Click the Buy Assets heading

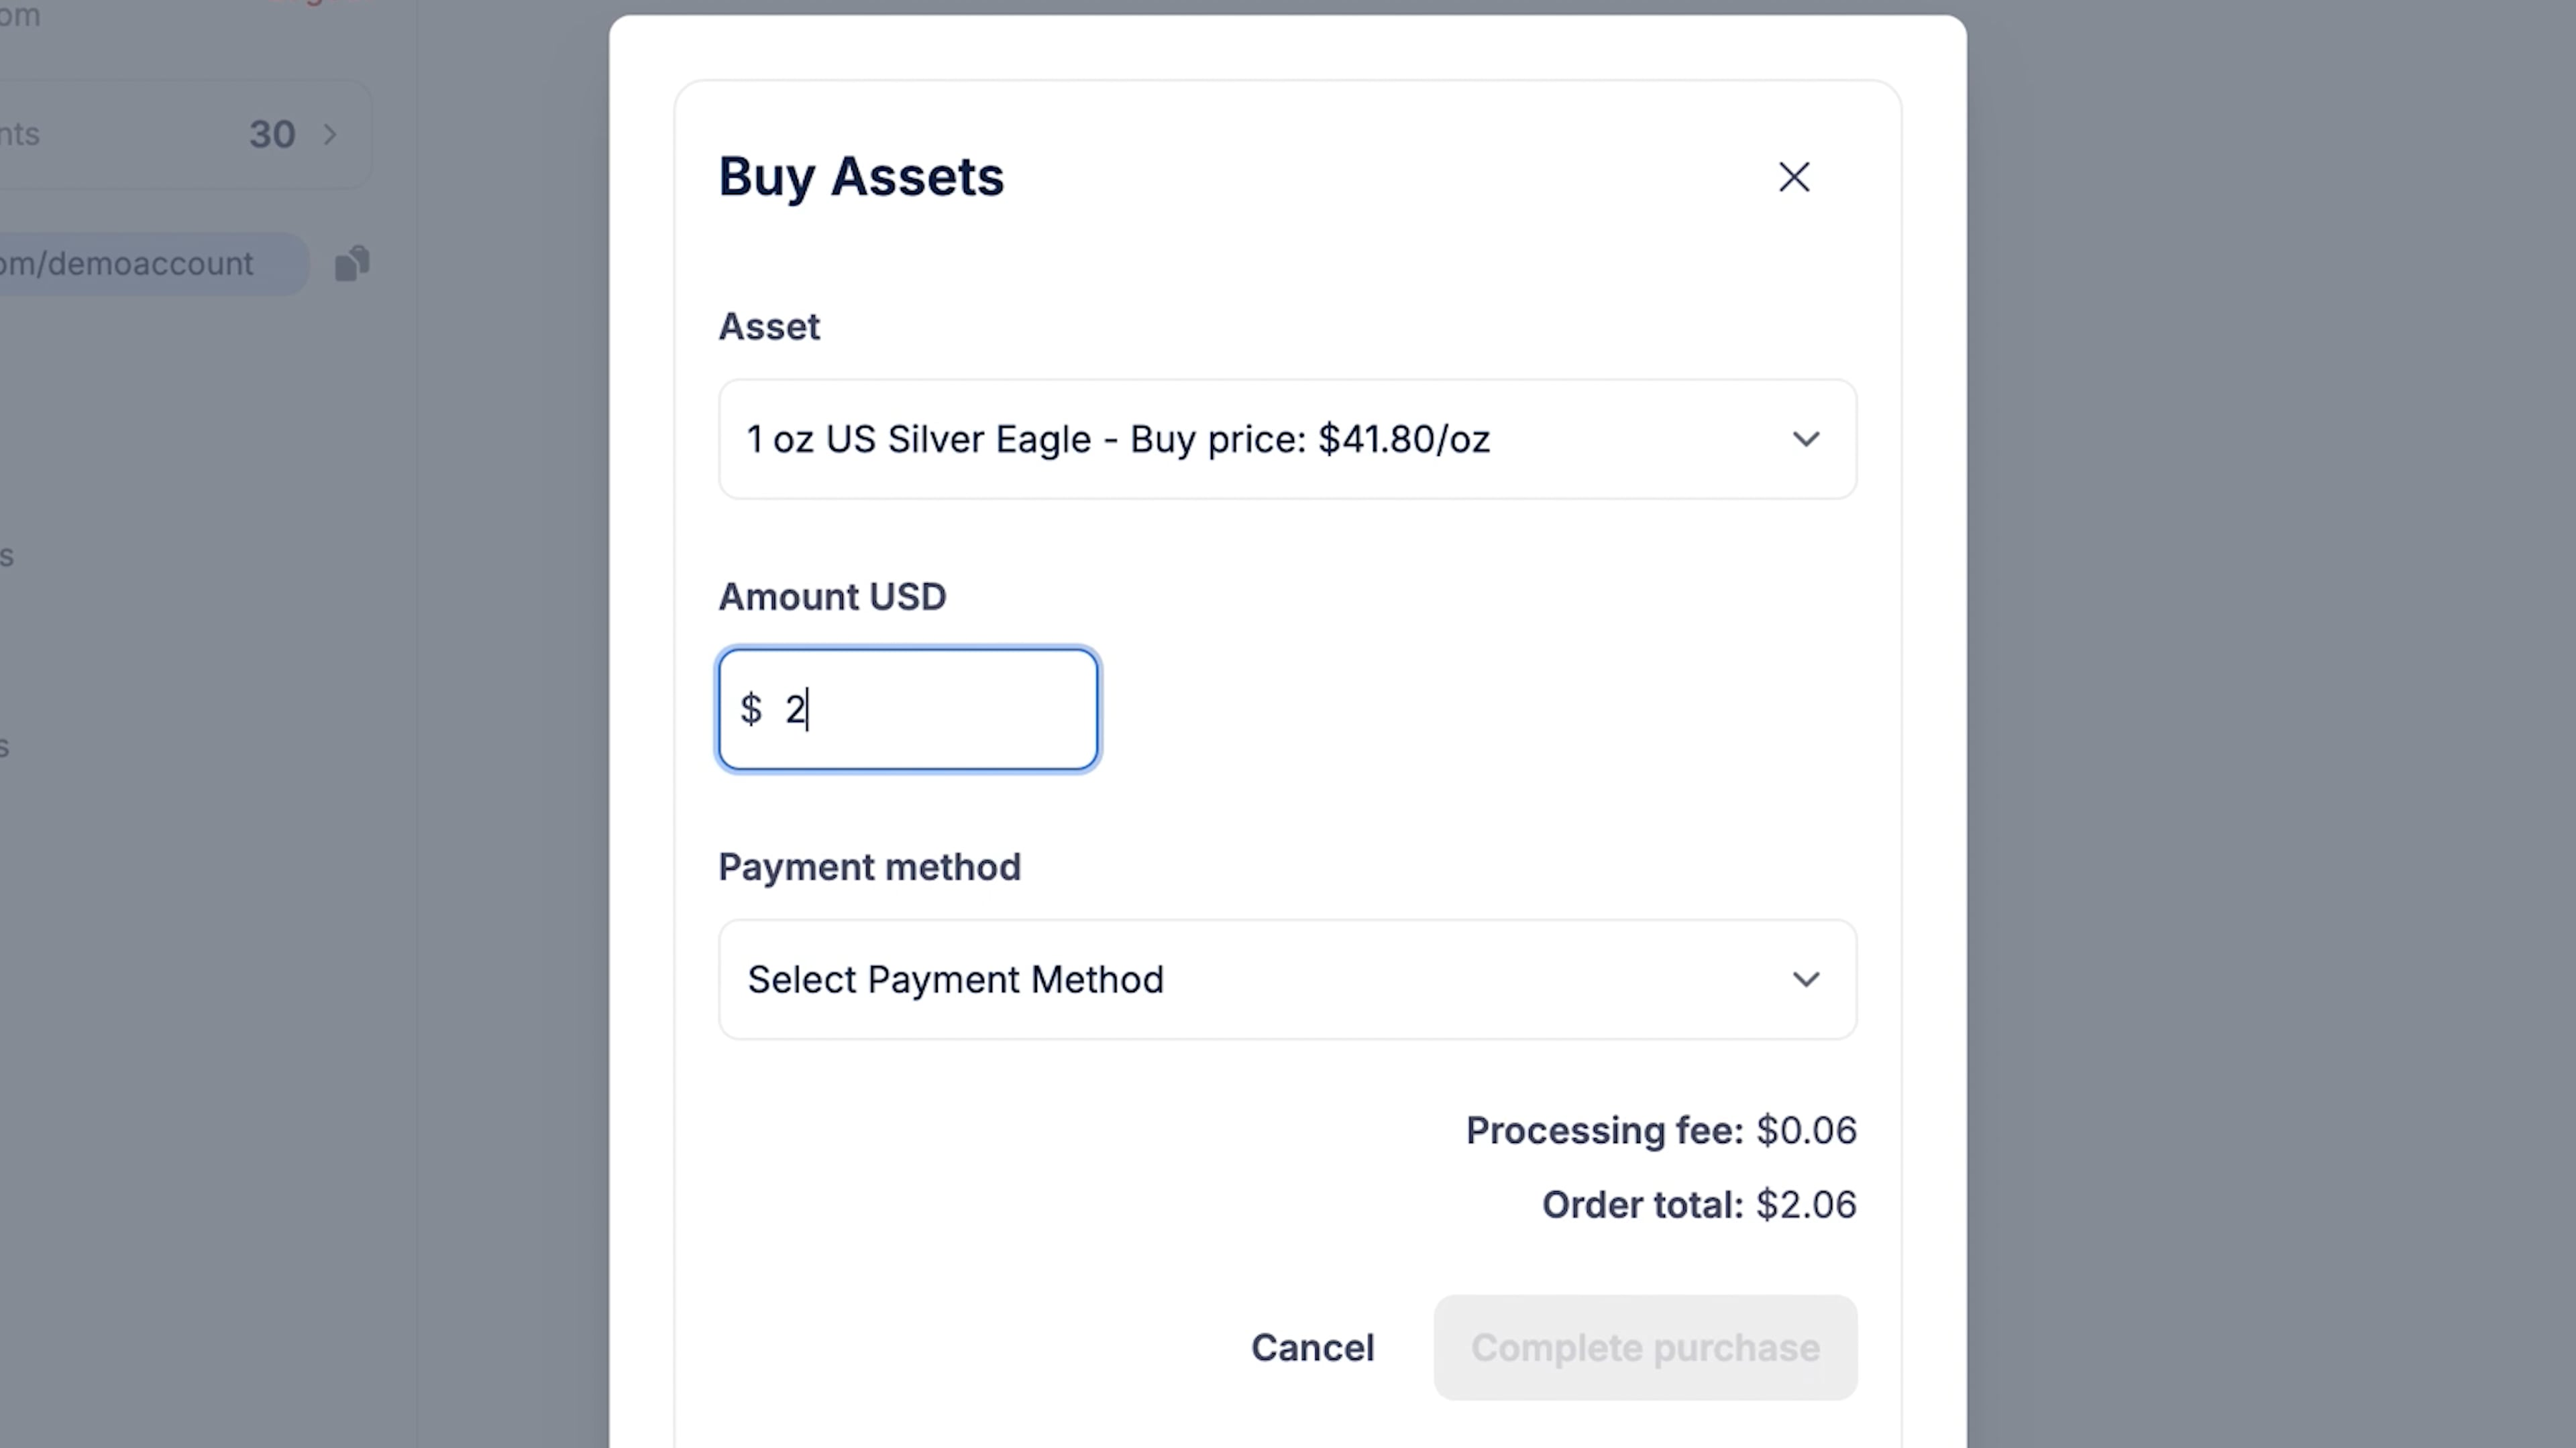click(x=861, y=177)
